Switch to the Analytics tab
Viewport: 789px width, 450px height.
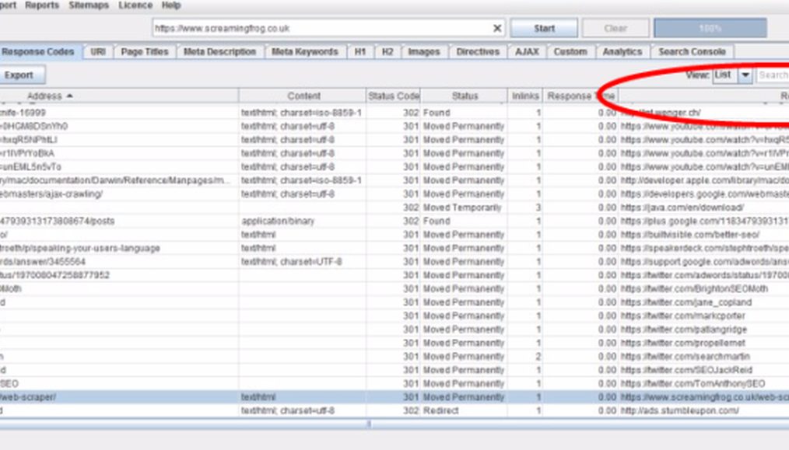coord(622,52)
